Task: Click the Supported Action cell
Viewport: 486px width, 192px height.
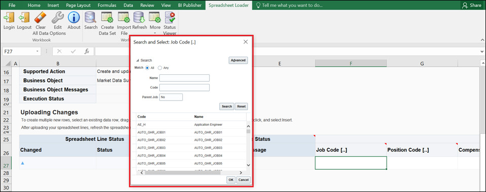Action: pos(58,71)
